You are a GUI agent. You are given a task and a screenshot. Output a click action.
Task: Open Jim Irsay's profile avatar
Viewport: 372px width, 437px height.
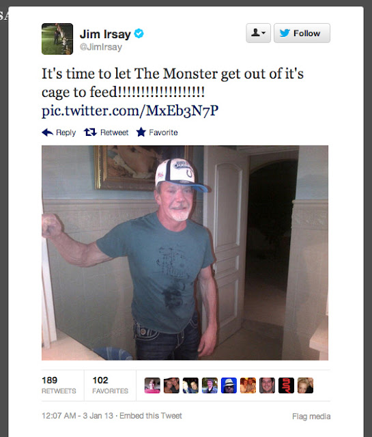click(x=57, y=39)
